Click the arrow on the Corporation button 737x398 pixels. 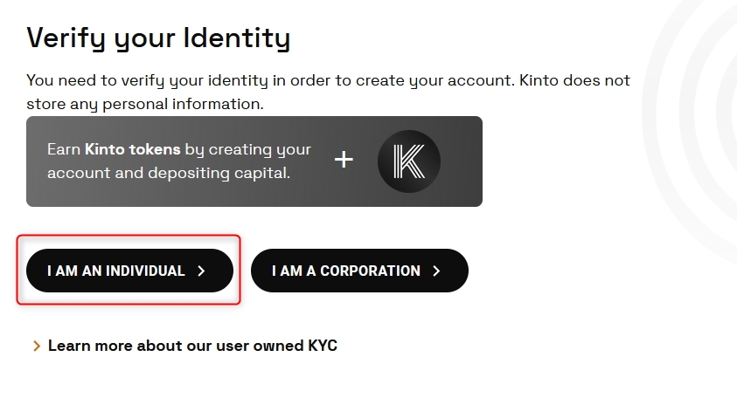[436, 271]
